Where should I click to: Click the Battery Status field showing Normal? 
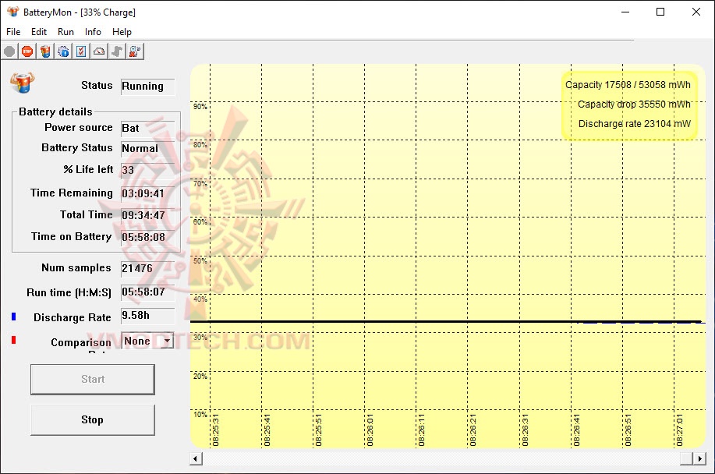tap(147, 149)
